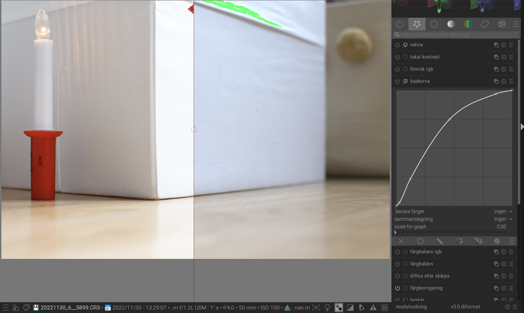Click multiple instances icon for baskurva

pyautogui.click(x=496, y=81)
